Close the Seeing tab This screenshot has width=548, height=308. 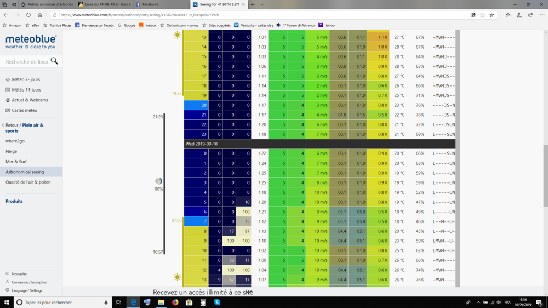(x=243, y=4)
